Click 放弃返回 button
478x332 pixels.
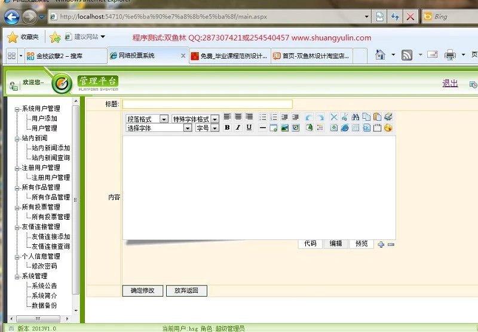click(186, 291)
